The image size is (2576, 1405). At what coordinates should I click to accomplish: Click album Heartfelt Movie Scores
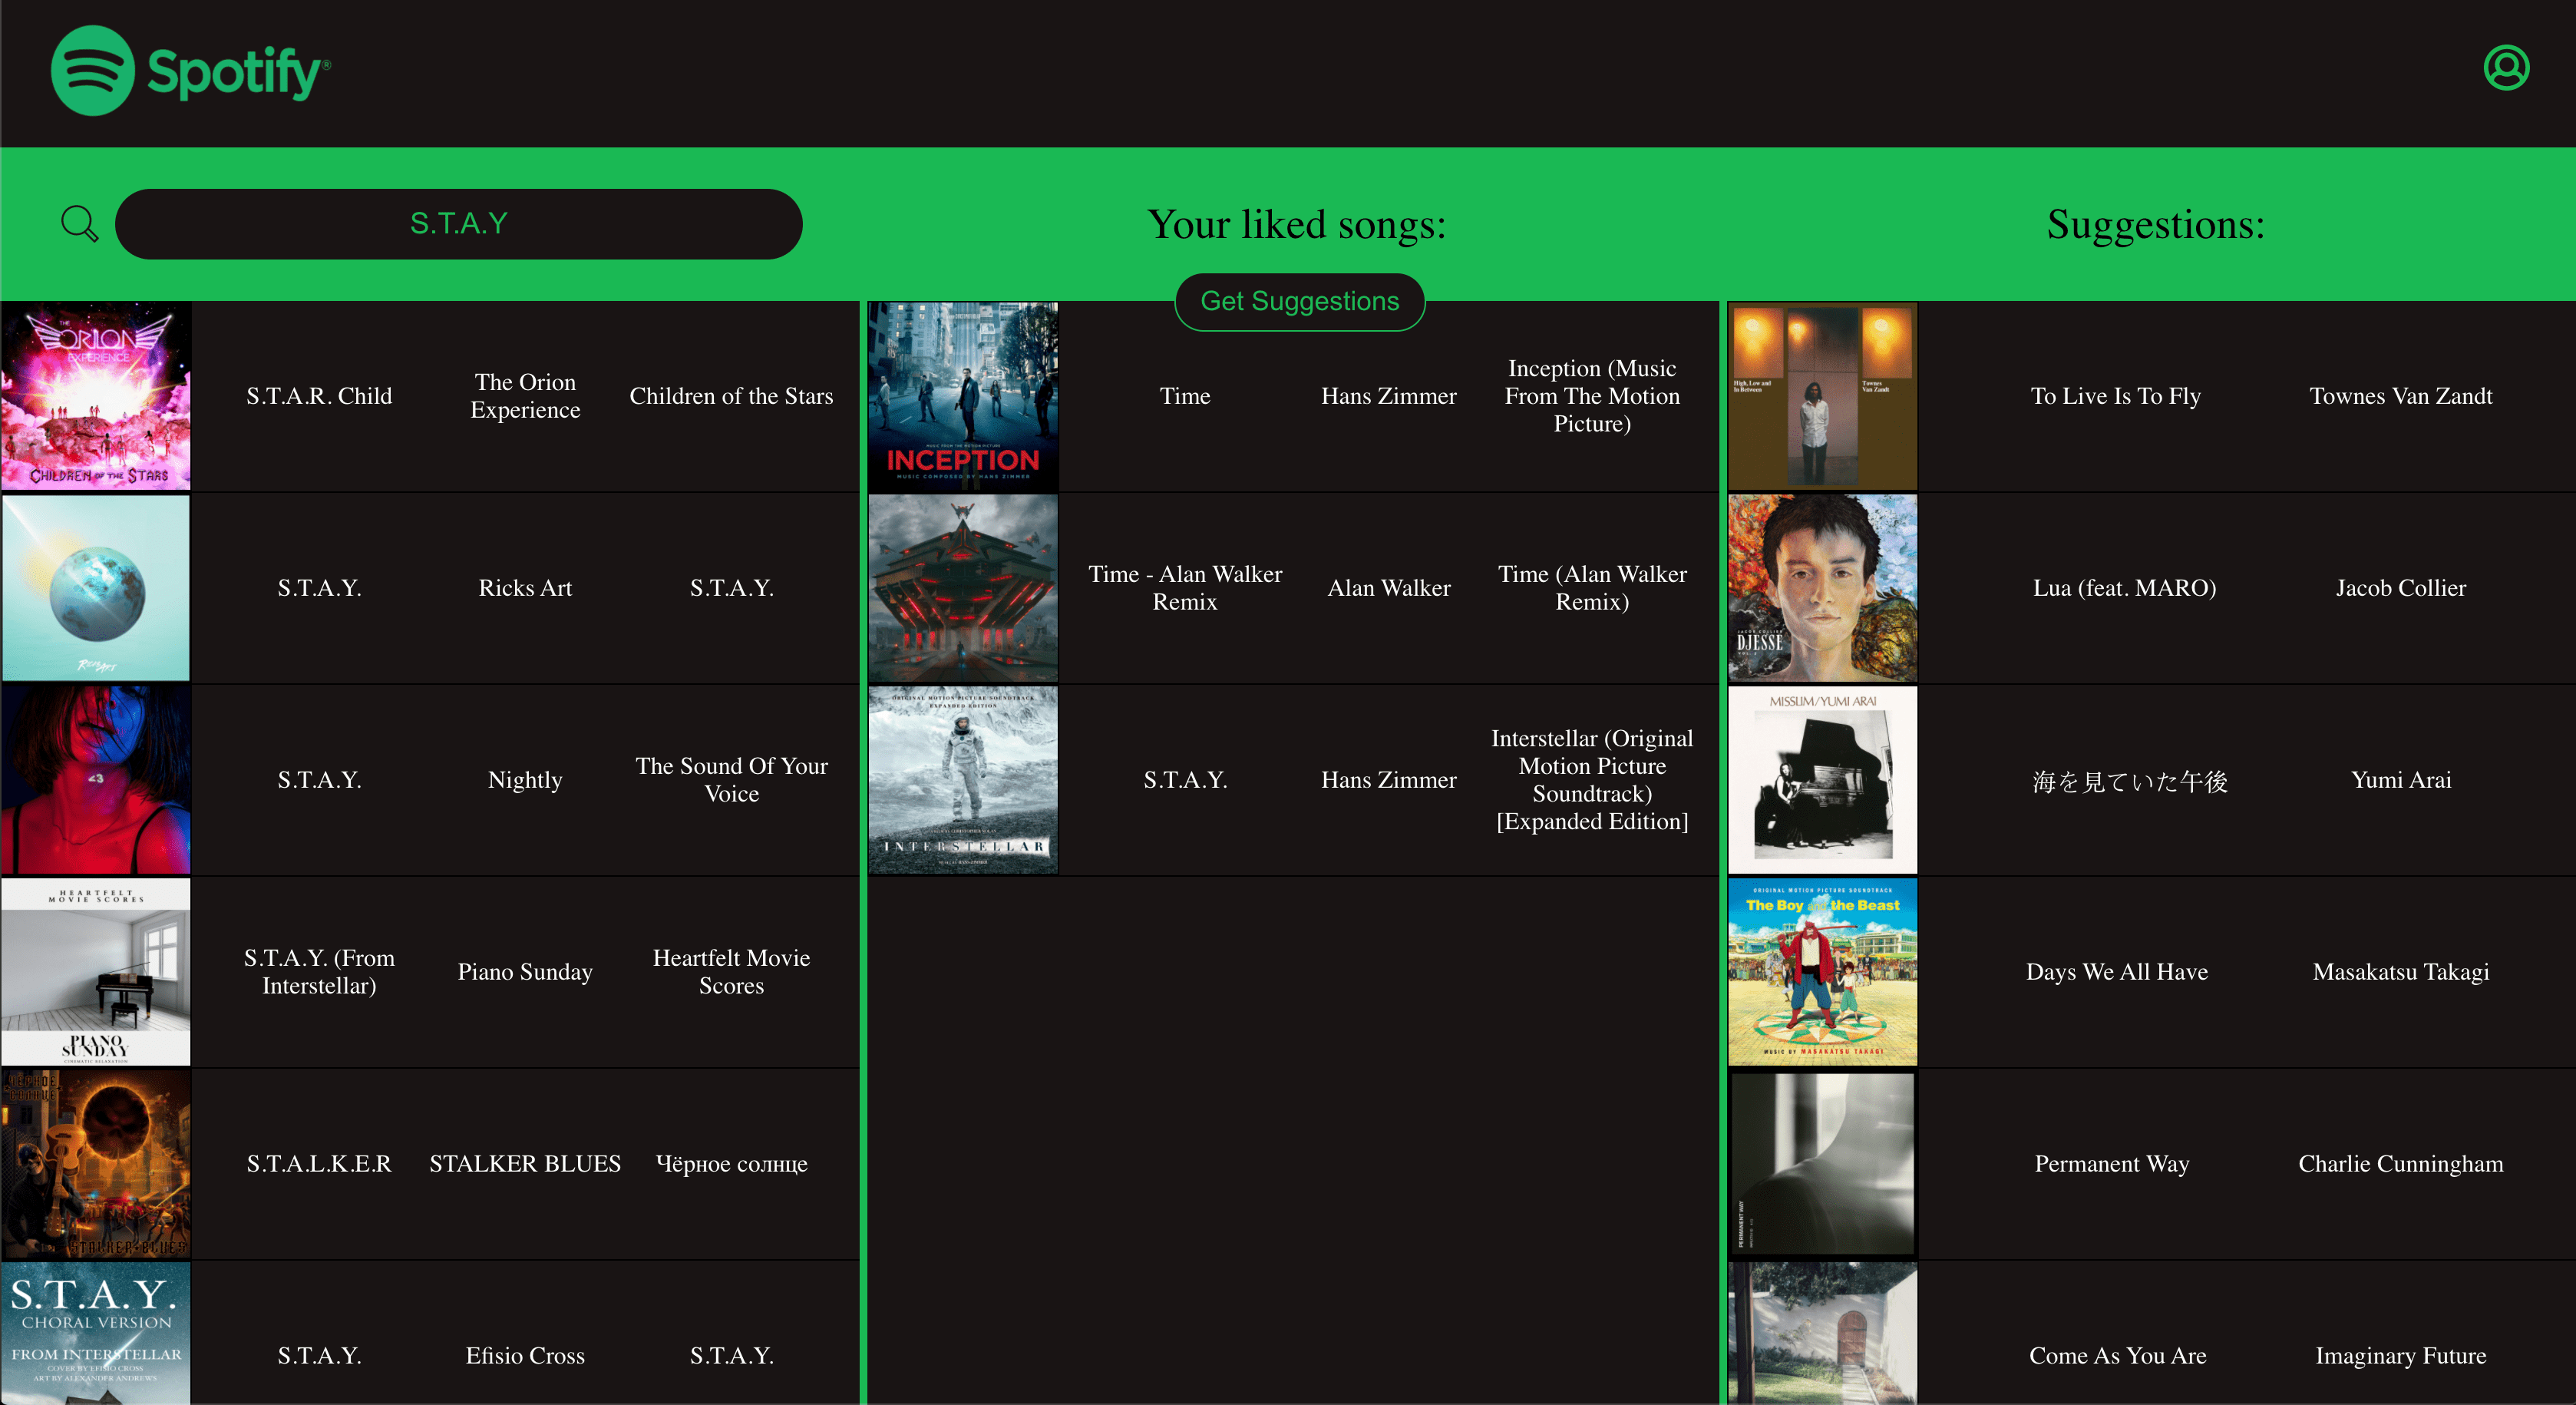click(731, 972)
